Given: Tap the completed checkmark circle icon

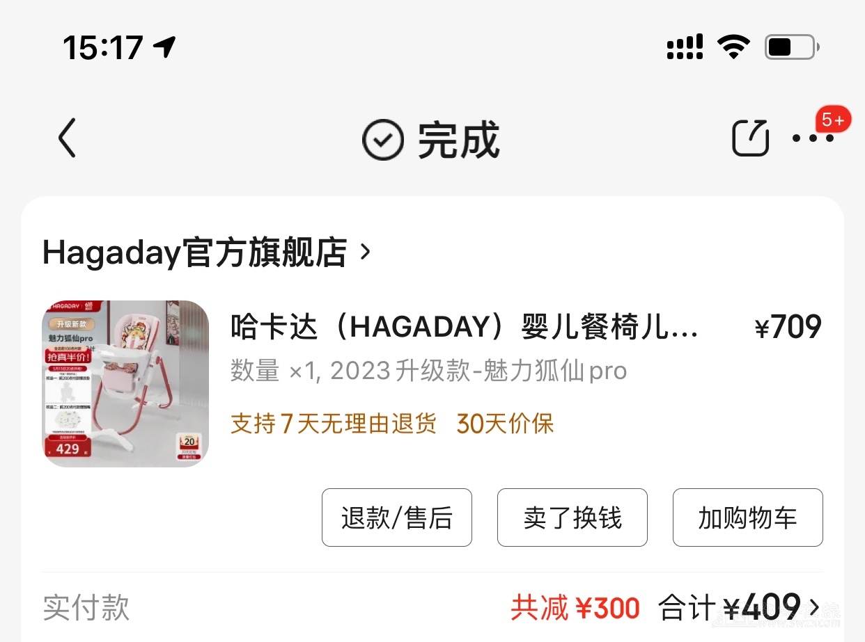Looking at the screenshot, I should (382, 140).
